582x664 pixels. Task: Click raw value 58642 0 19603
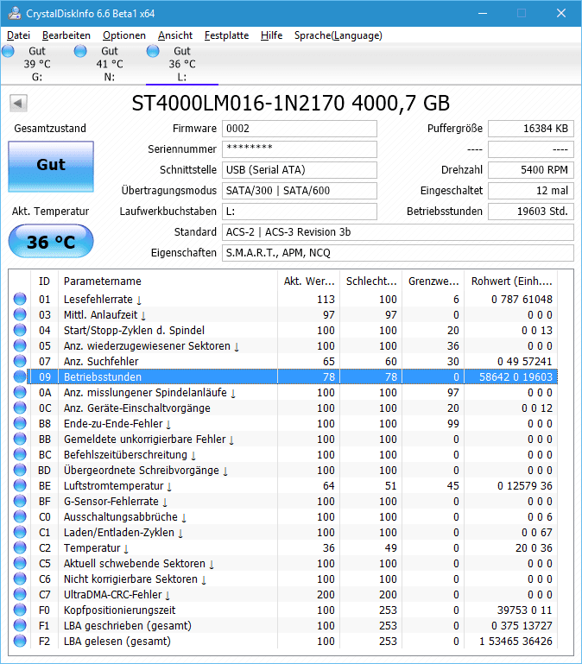pos(516,376)
